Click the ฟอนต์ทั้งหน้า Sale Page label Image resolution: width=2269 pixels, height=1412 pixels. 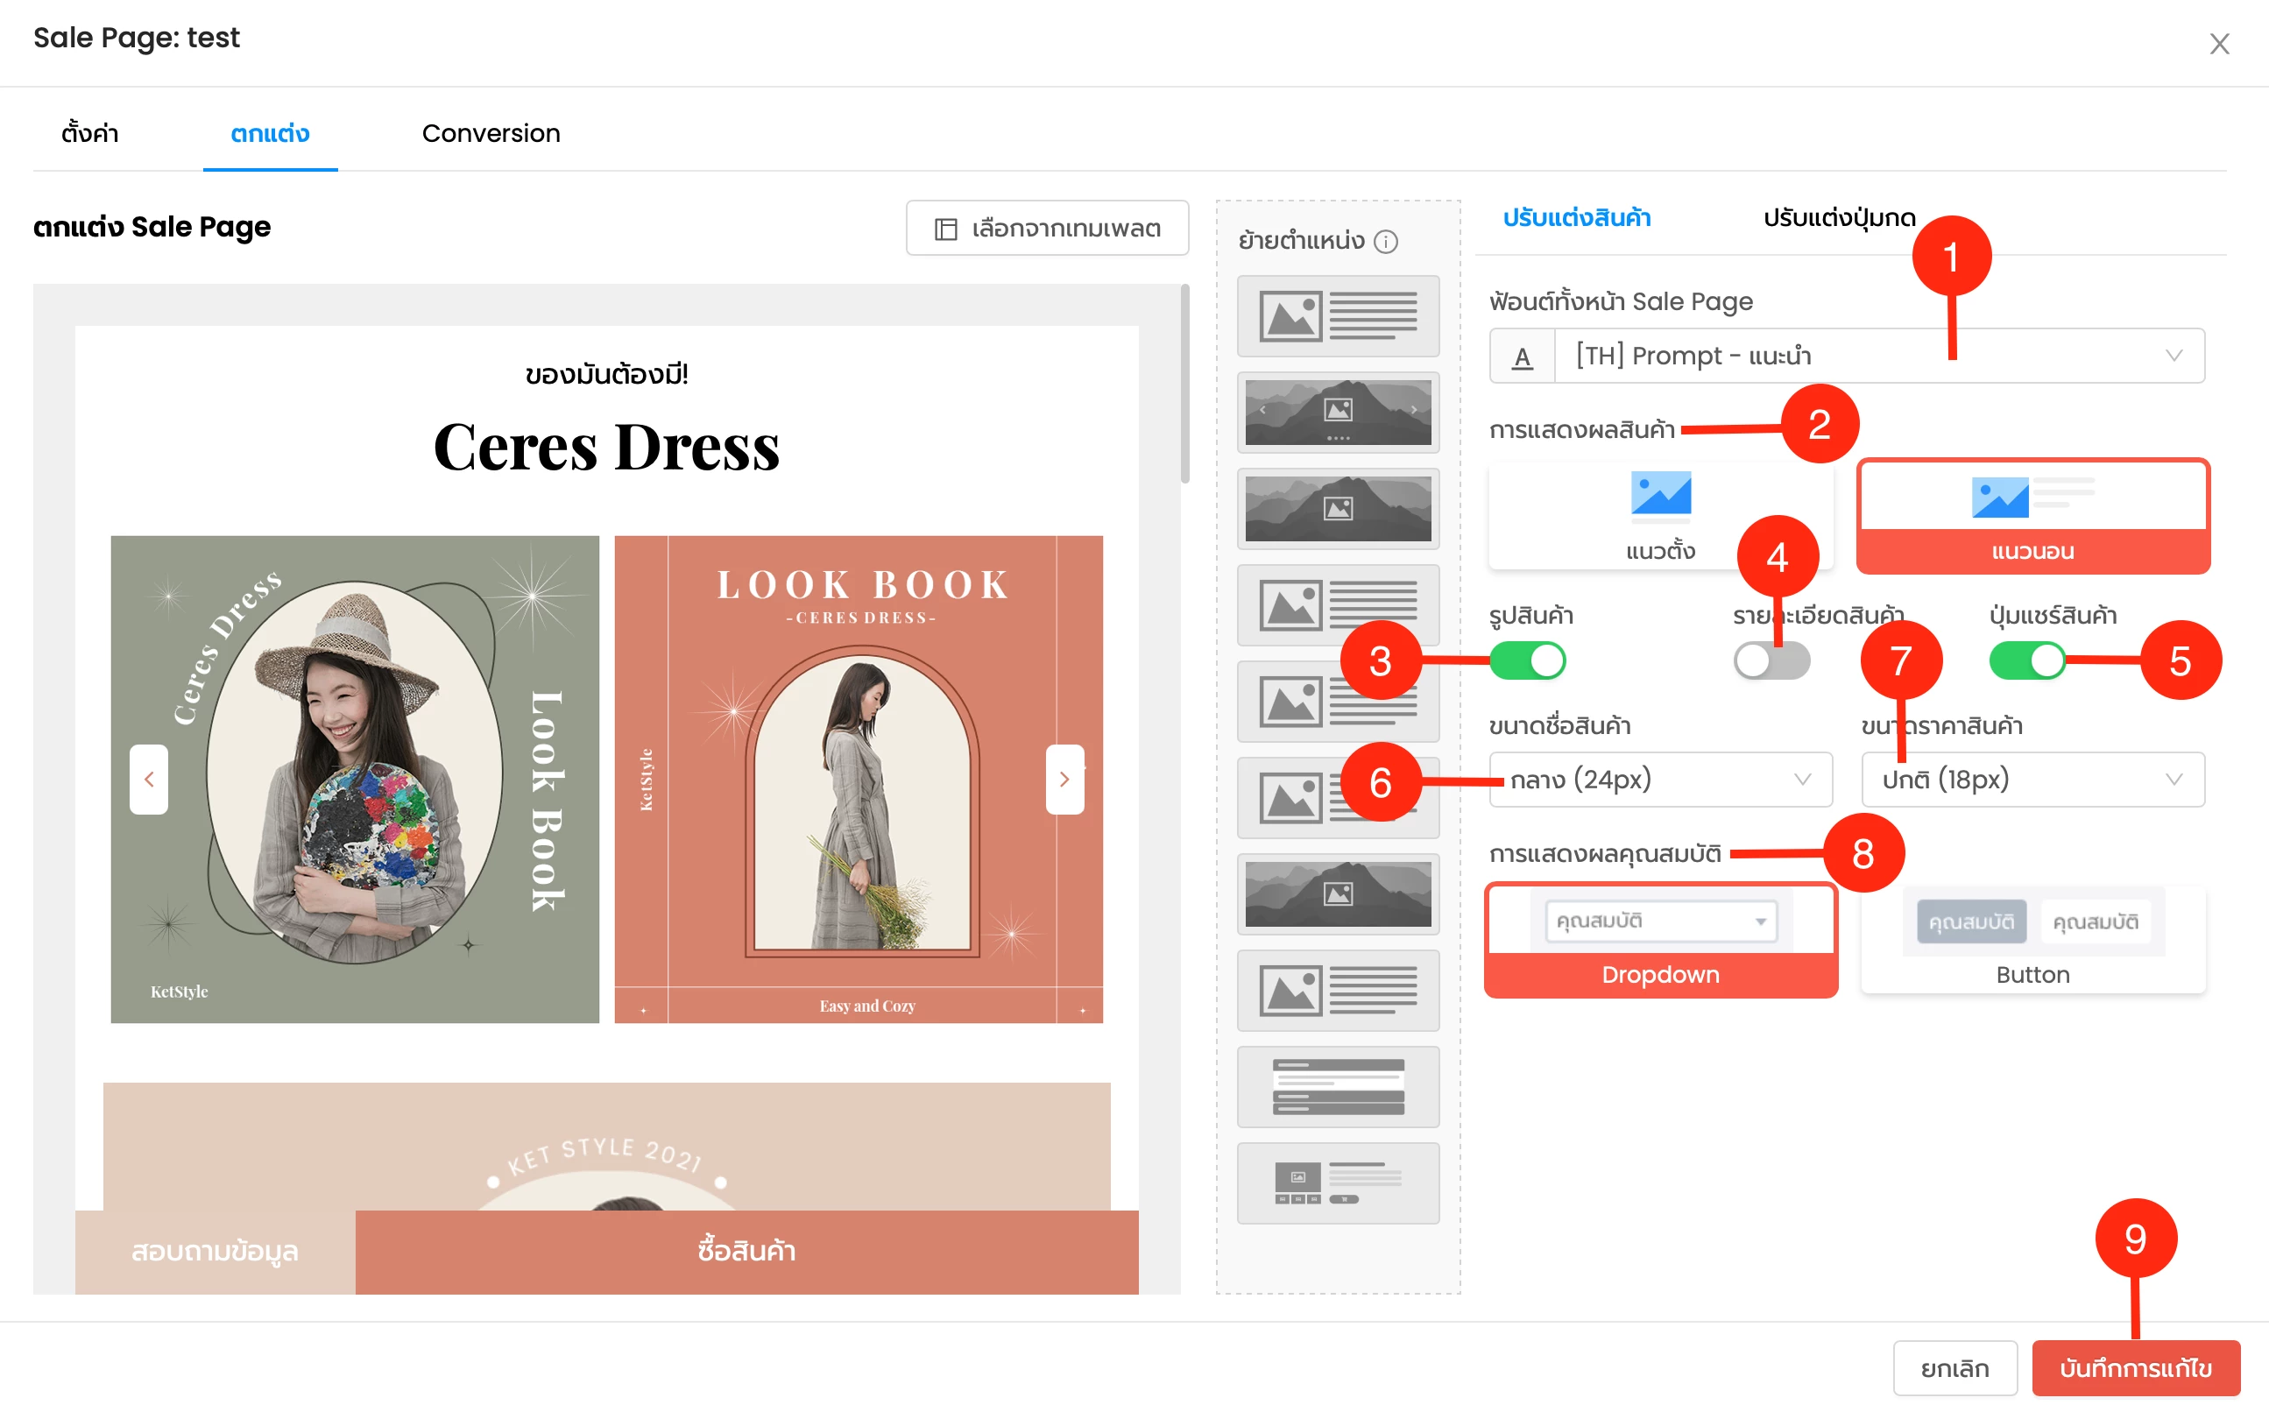click(1621, 301)
